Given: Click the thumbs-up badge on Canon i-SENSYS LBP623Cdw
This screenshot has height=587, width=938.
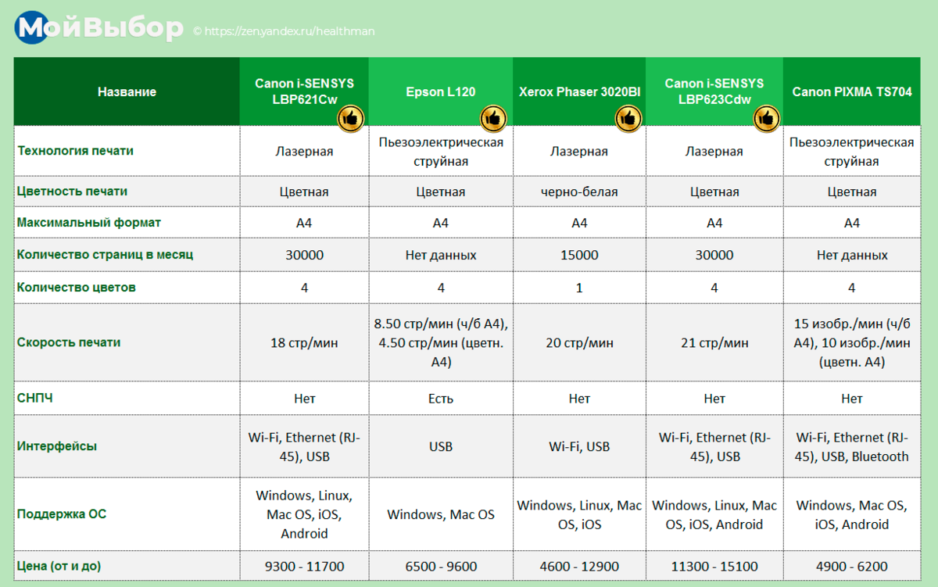Looking at the screenshot, I should coord(767,118).
